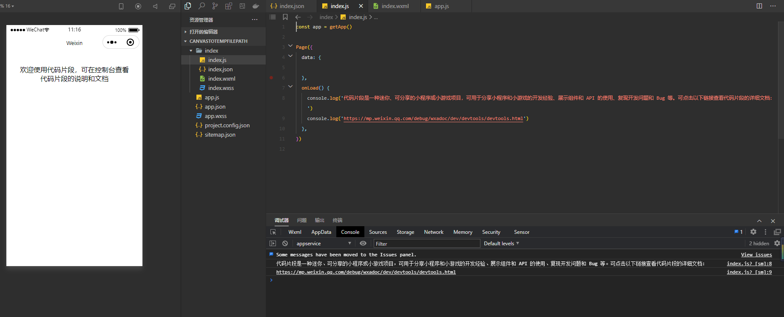
Task: Navigate forward with the right arrow
Action: 310,17
